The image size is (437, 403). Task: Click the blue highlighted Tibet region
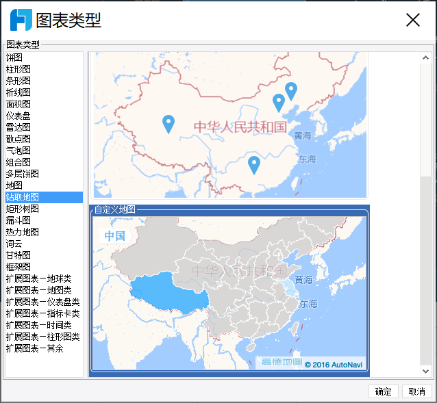(169, 293)
